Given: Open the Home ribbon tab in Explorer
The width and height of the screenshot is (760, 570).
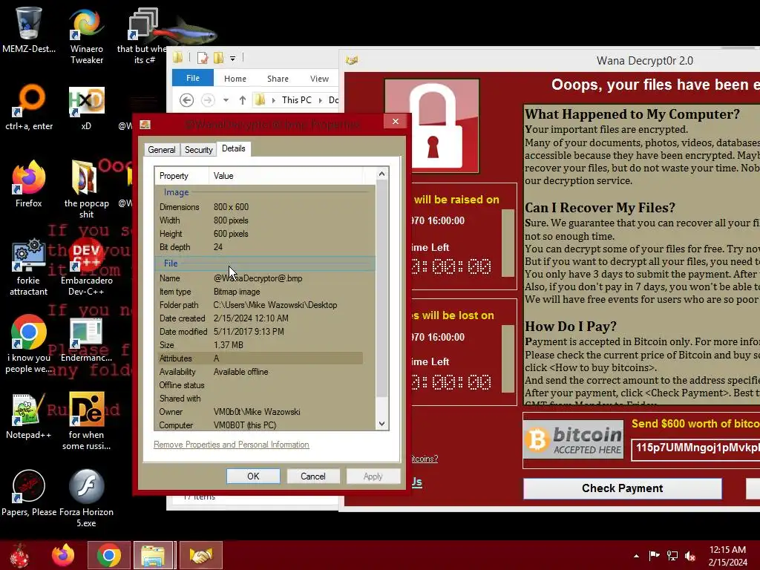Looking at the screenshot, I should coord(235,79).
